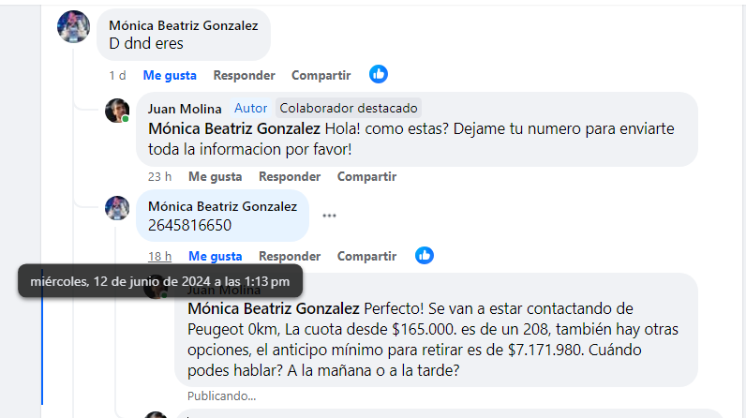
Task: Click Responder under the phone number comment
Action: 290,256
